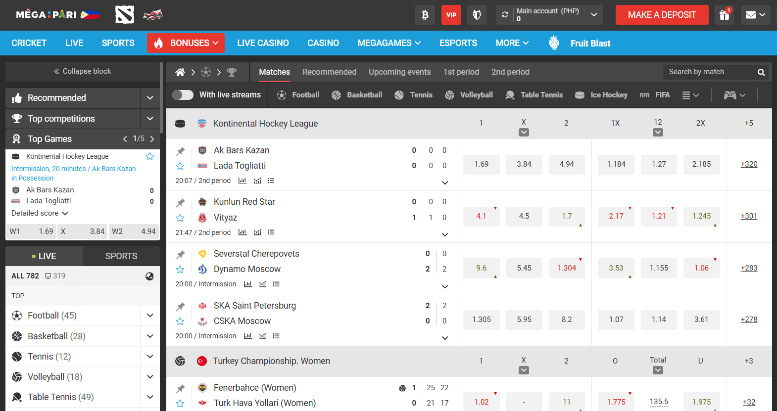777x411 pixels.
Task: Open the BONUSES dropdown menu
Action: (186, 43)
